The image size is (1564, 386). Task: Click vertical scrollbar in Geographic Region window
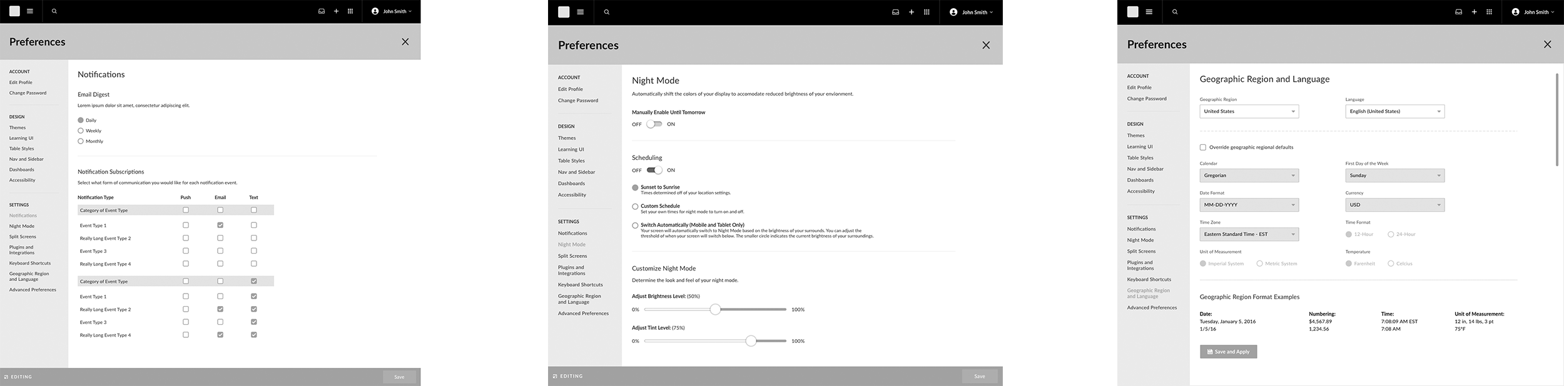(1556, 120)
